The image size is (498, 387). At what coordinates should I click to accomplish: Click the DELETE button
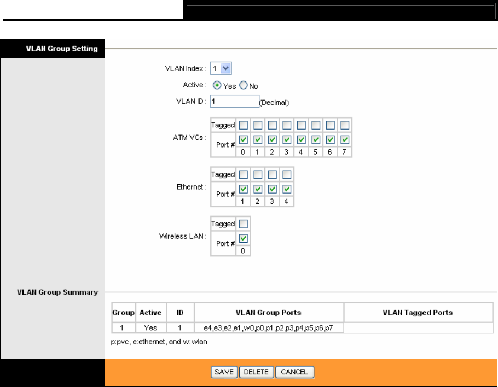click(x=256, y=372)
